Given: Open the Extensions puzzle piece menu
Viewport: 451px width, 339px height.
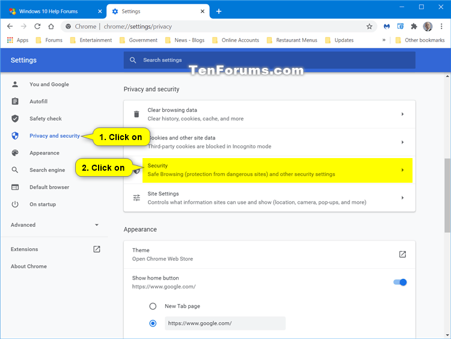Looking at the screenshot, I should click(414, 26).
